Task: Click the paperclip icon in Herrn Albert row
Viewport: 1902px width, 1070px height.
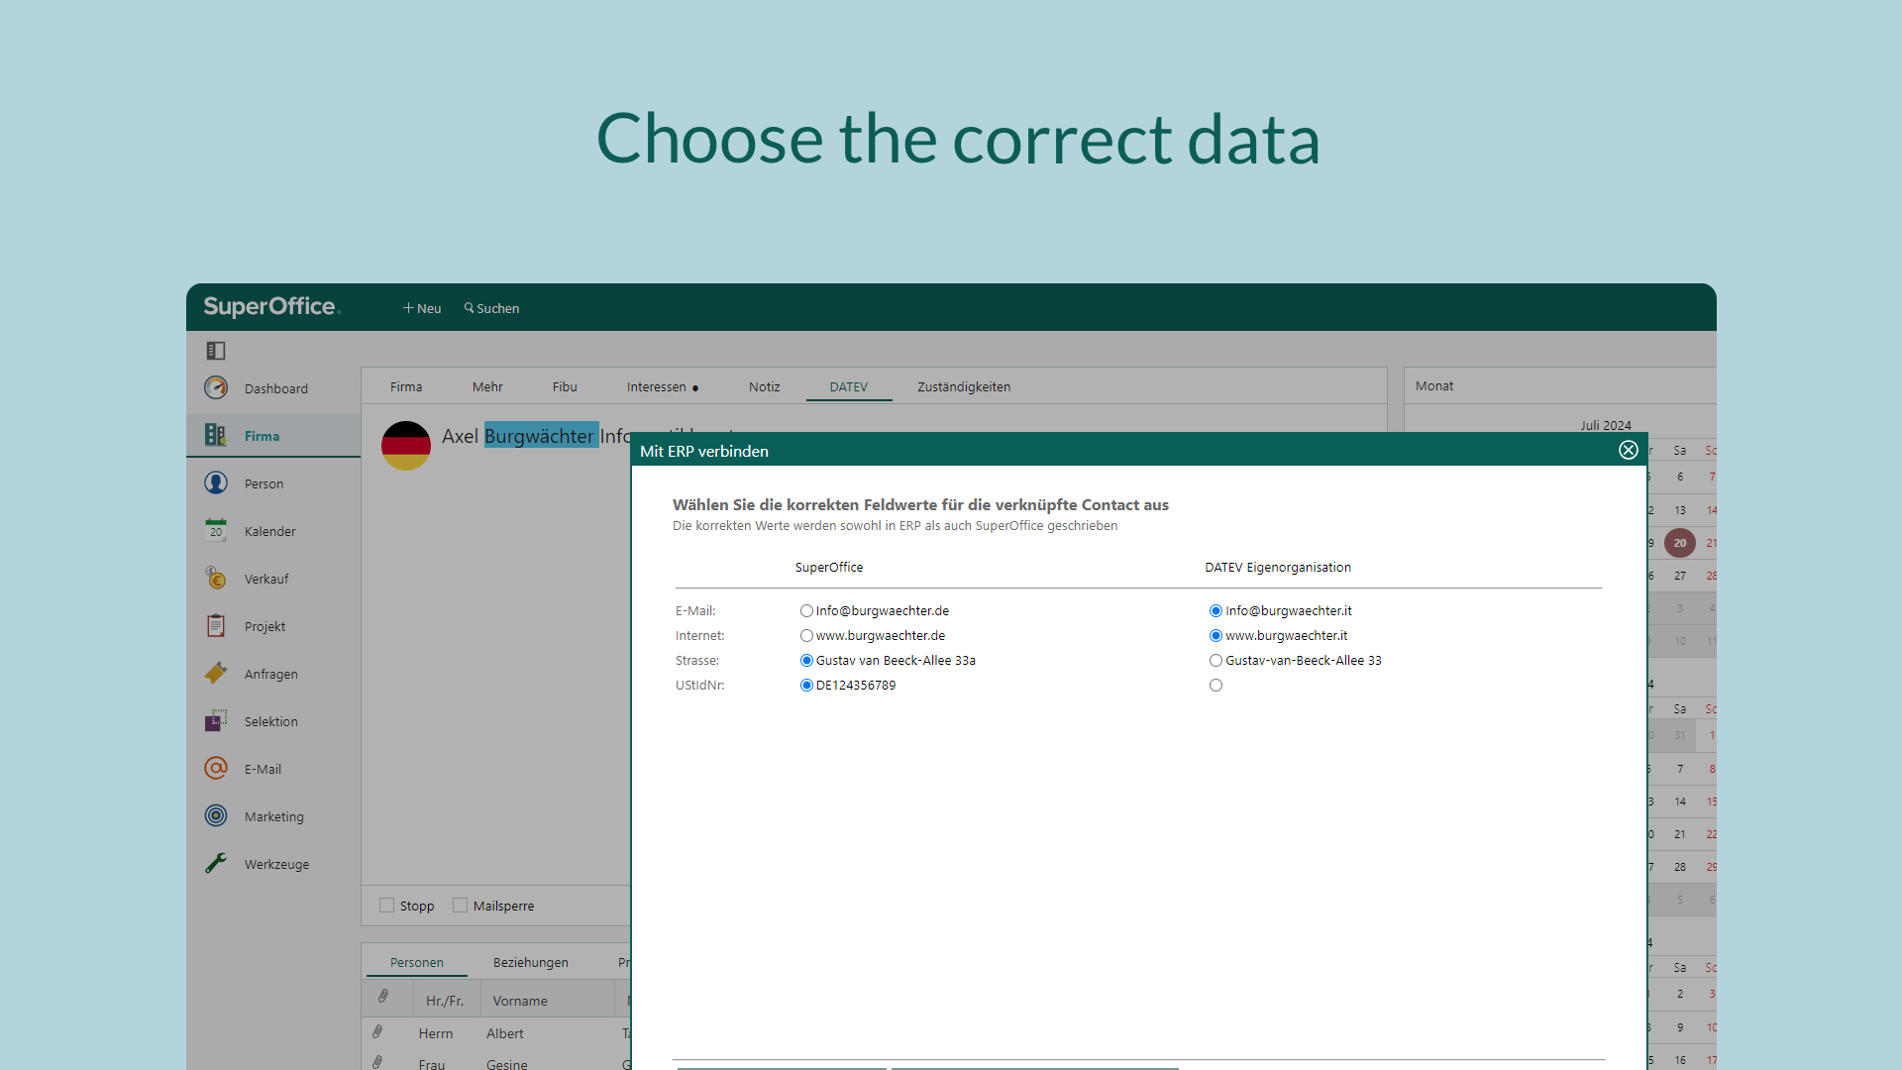Action: click(377, 1032)
